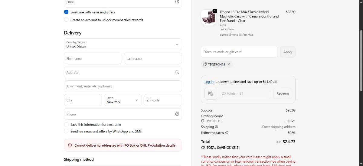
Task: Click the Log in link to redeem points
Action: 209,82
